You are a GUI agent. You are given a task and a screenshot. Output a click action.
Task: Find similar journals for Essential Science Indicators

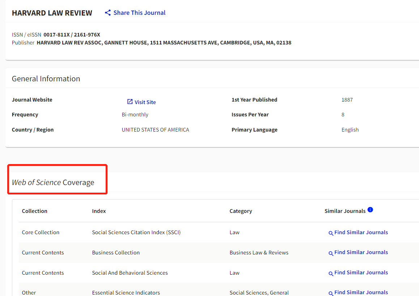point(361,292)
